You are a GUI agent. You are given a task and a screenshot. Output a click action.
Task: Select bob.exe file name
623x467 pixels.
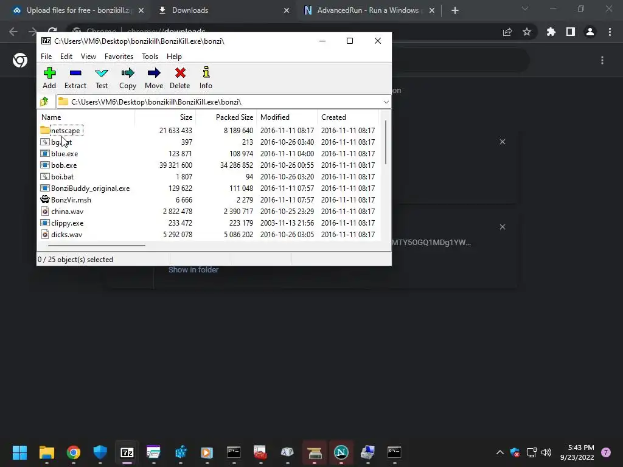pyautogui.click(x=64, y=165)
